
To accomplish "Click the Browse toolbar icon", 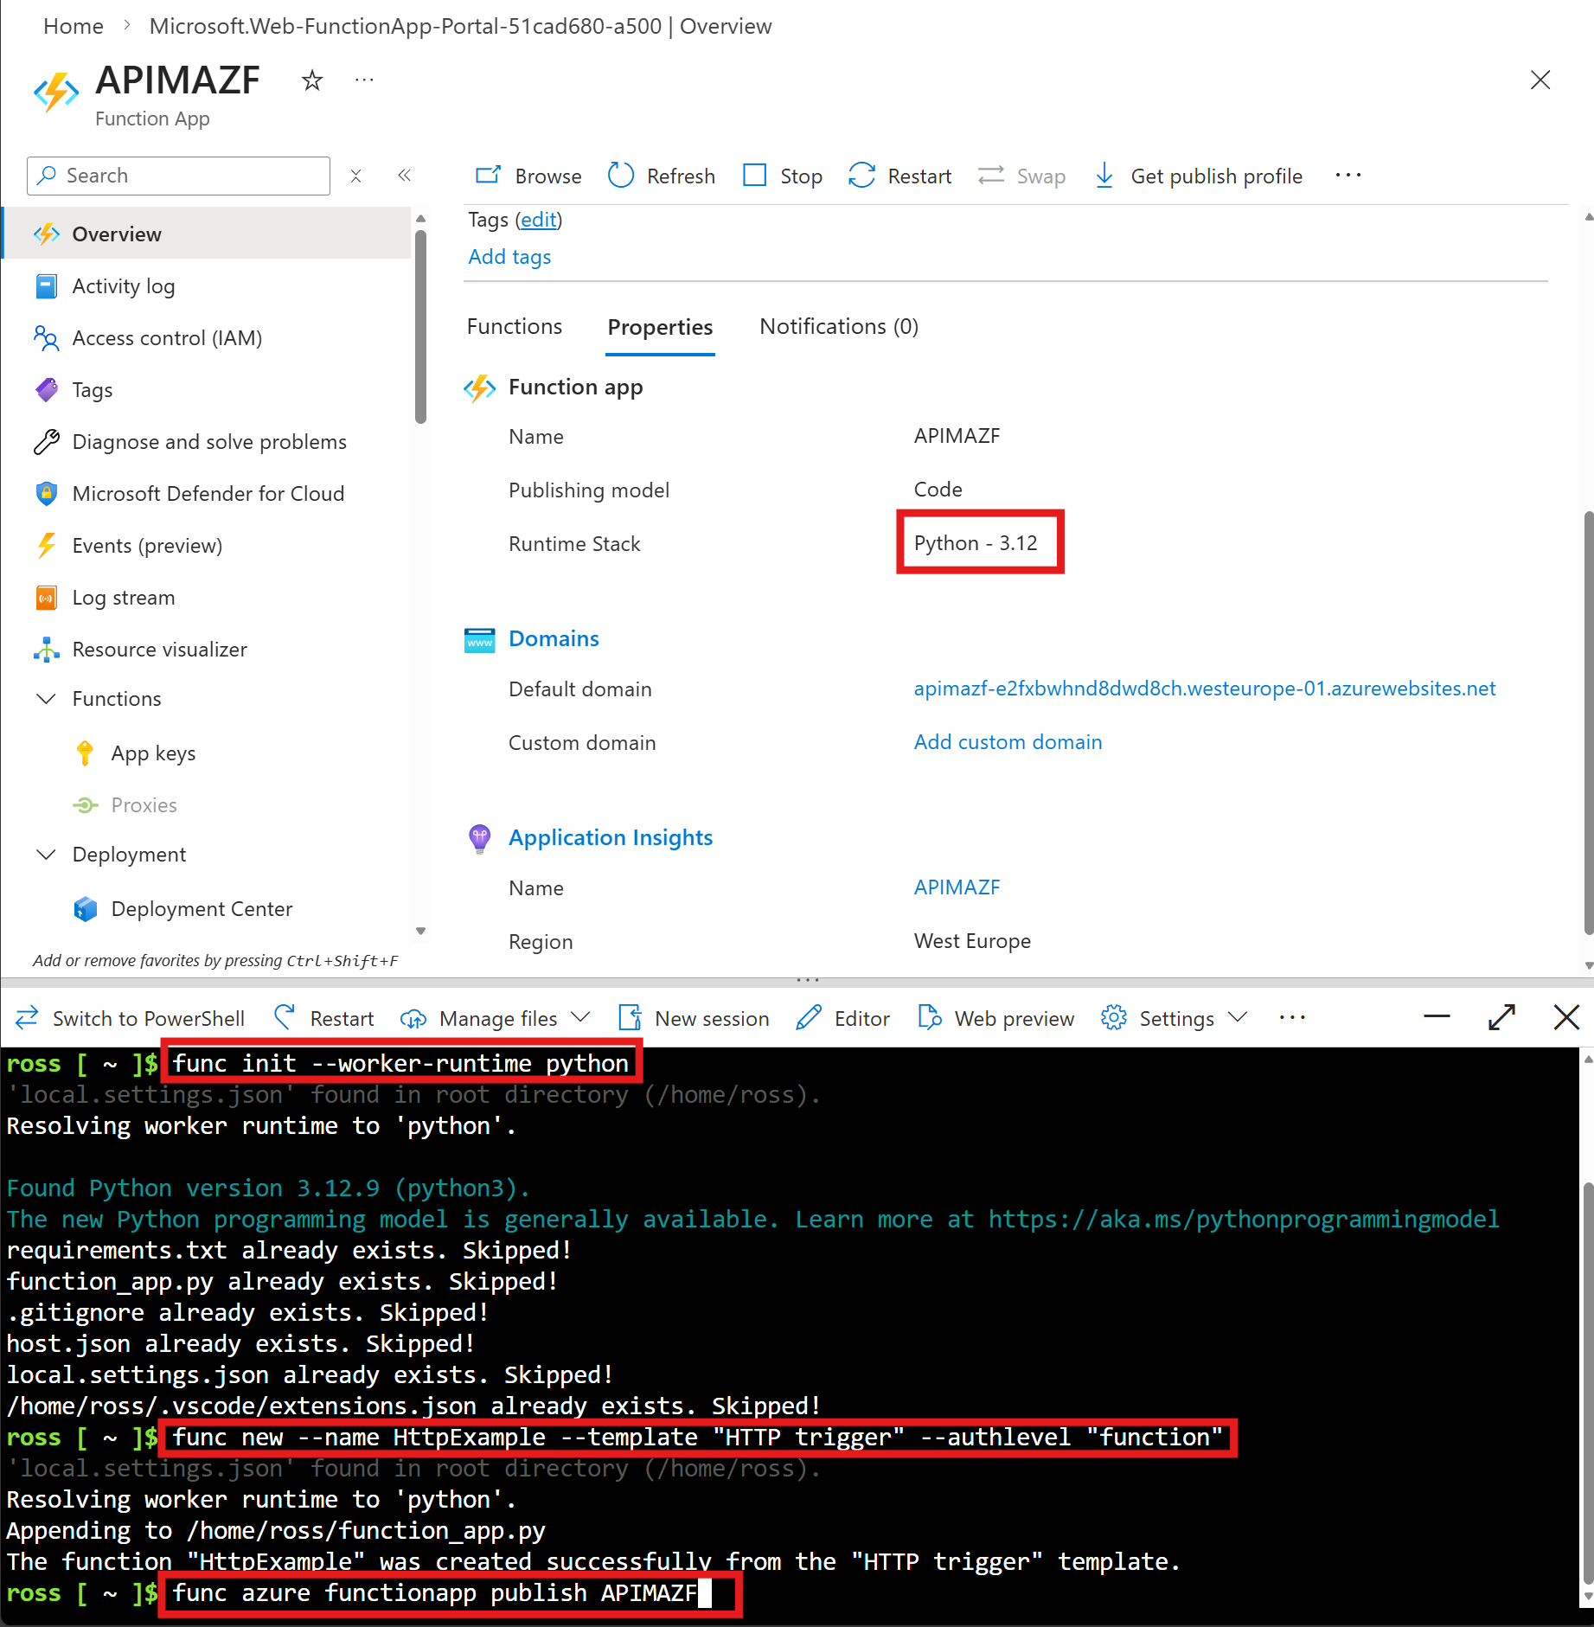I will pos(489,176).
